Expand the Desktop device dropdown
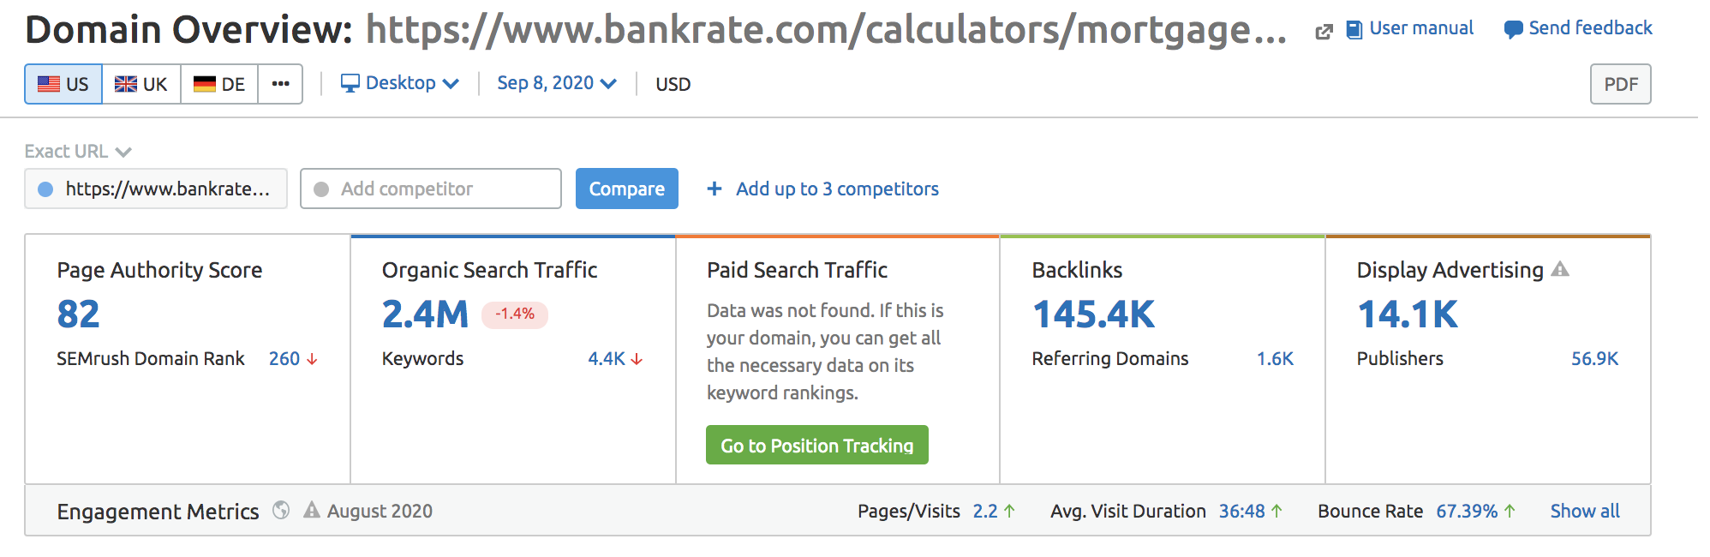The height and width of the screenshot is (557, 1710). pos(400,83)
